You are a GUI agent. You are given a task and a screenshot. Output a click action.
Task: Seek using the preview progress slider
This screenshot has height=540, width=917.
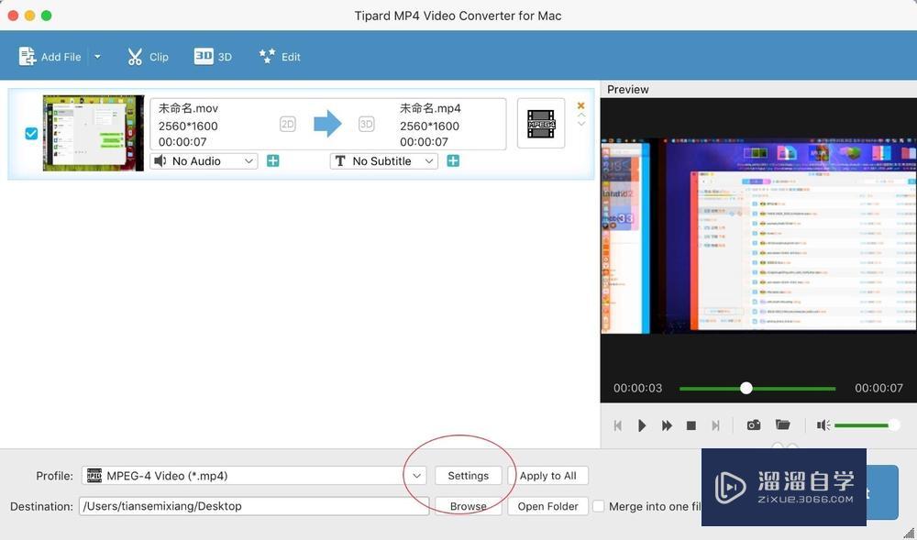point(757,388)
